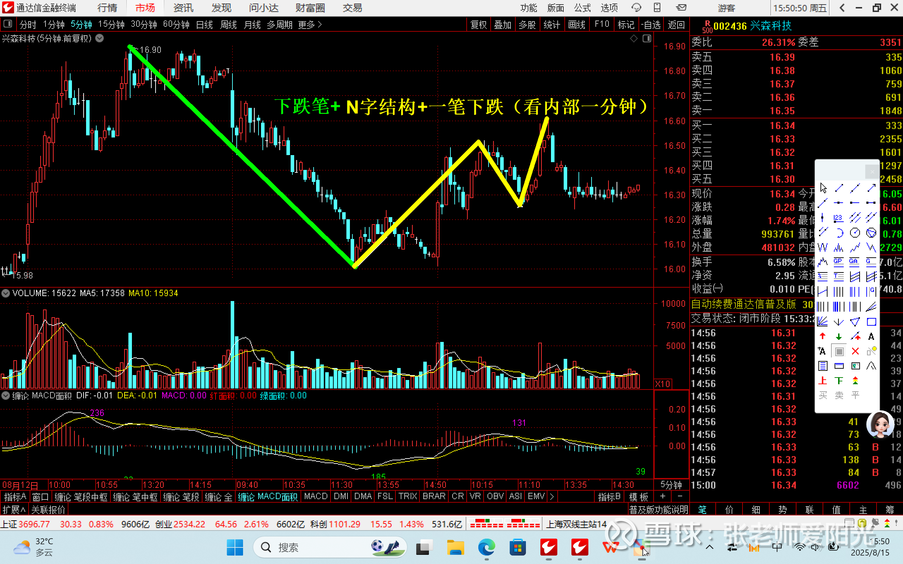903x564 pixels.
Task: Close the drawing tools palette
Action: point(872,172)
